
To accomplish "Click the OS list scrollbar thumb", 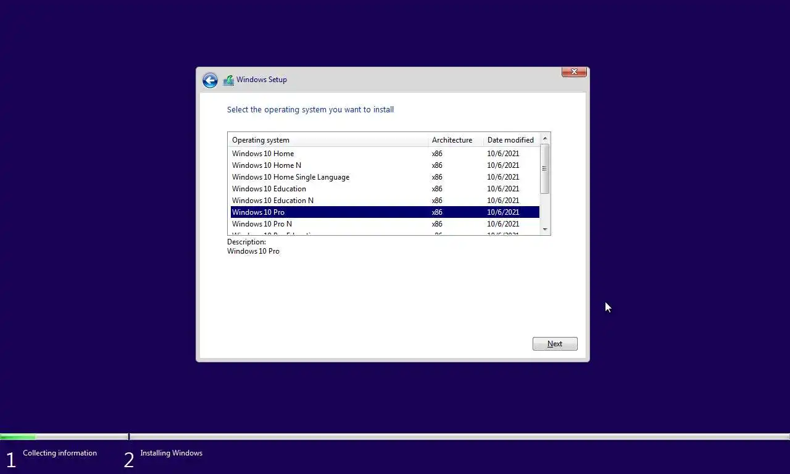I will point(545,169).
